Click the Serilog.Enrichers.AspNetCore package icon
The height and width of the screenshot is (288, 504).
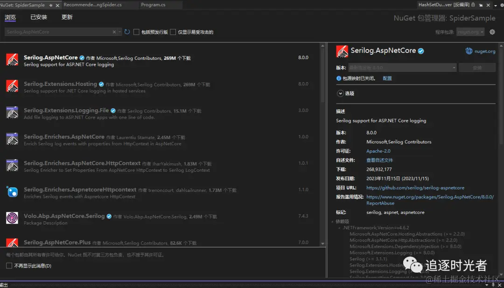pyautogui.click(x=12, y=139)
